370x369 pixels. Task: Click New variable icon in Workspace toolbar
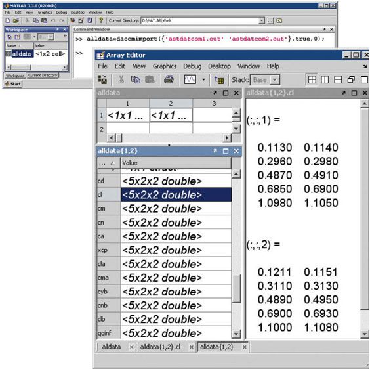[x=9, y=37]
